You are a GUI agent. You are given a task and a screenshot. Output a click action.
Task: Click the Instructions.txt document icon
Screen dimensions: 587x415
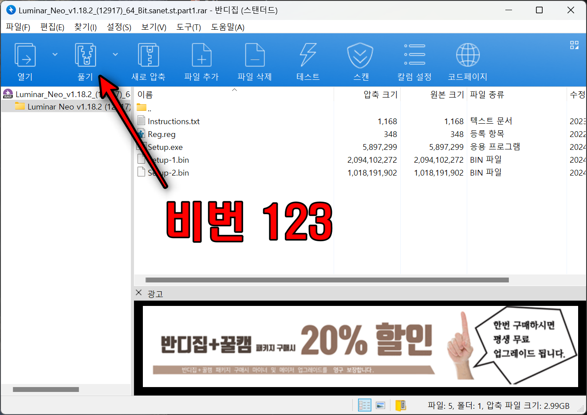(141, 121)
